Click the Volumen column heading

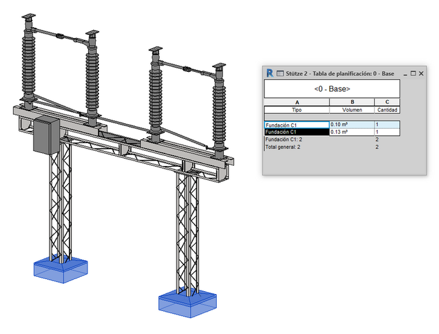click(352, 110)
